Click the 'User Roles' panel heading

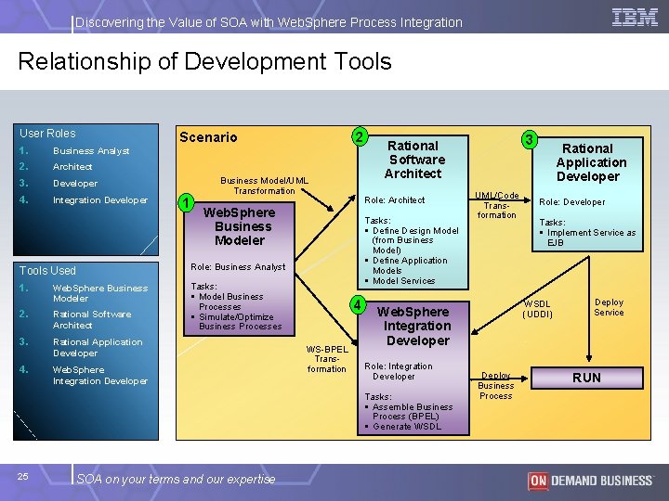[47, 134]
